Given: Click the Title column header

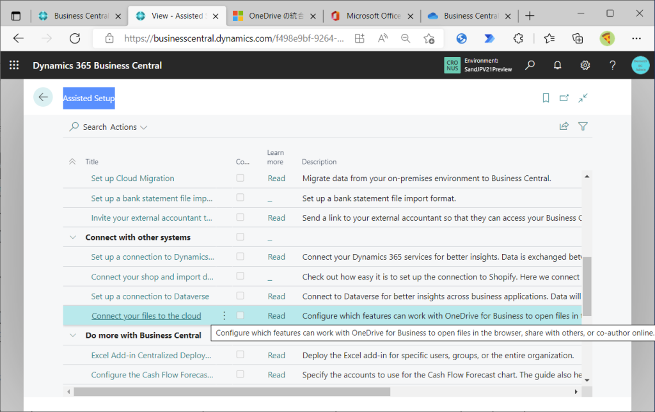Looking at the screenshot, I should pos(92,162).
